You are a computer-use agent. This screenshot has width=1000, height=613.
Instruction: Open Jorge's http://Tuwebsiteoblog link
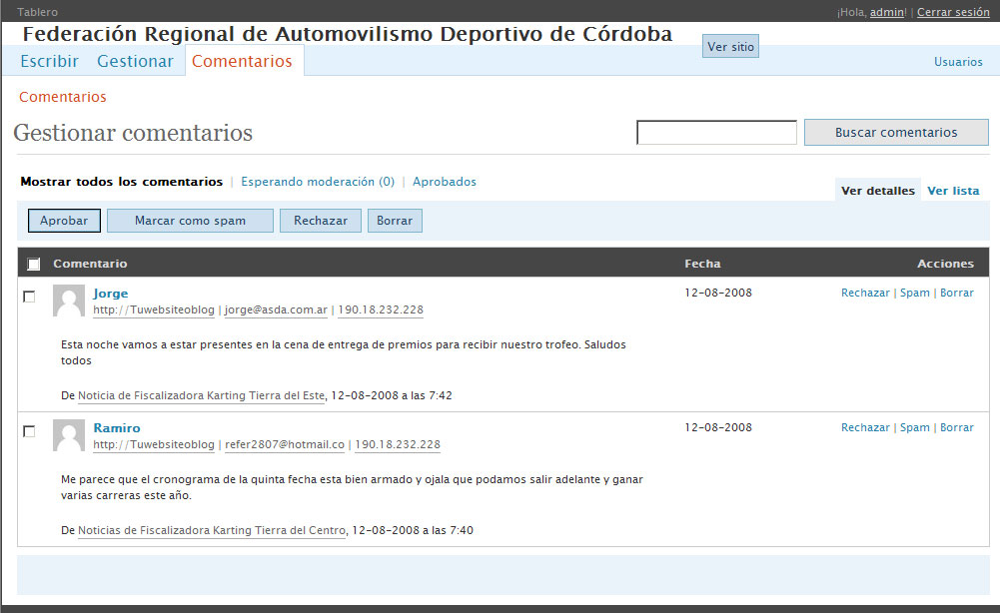[154, 309]
